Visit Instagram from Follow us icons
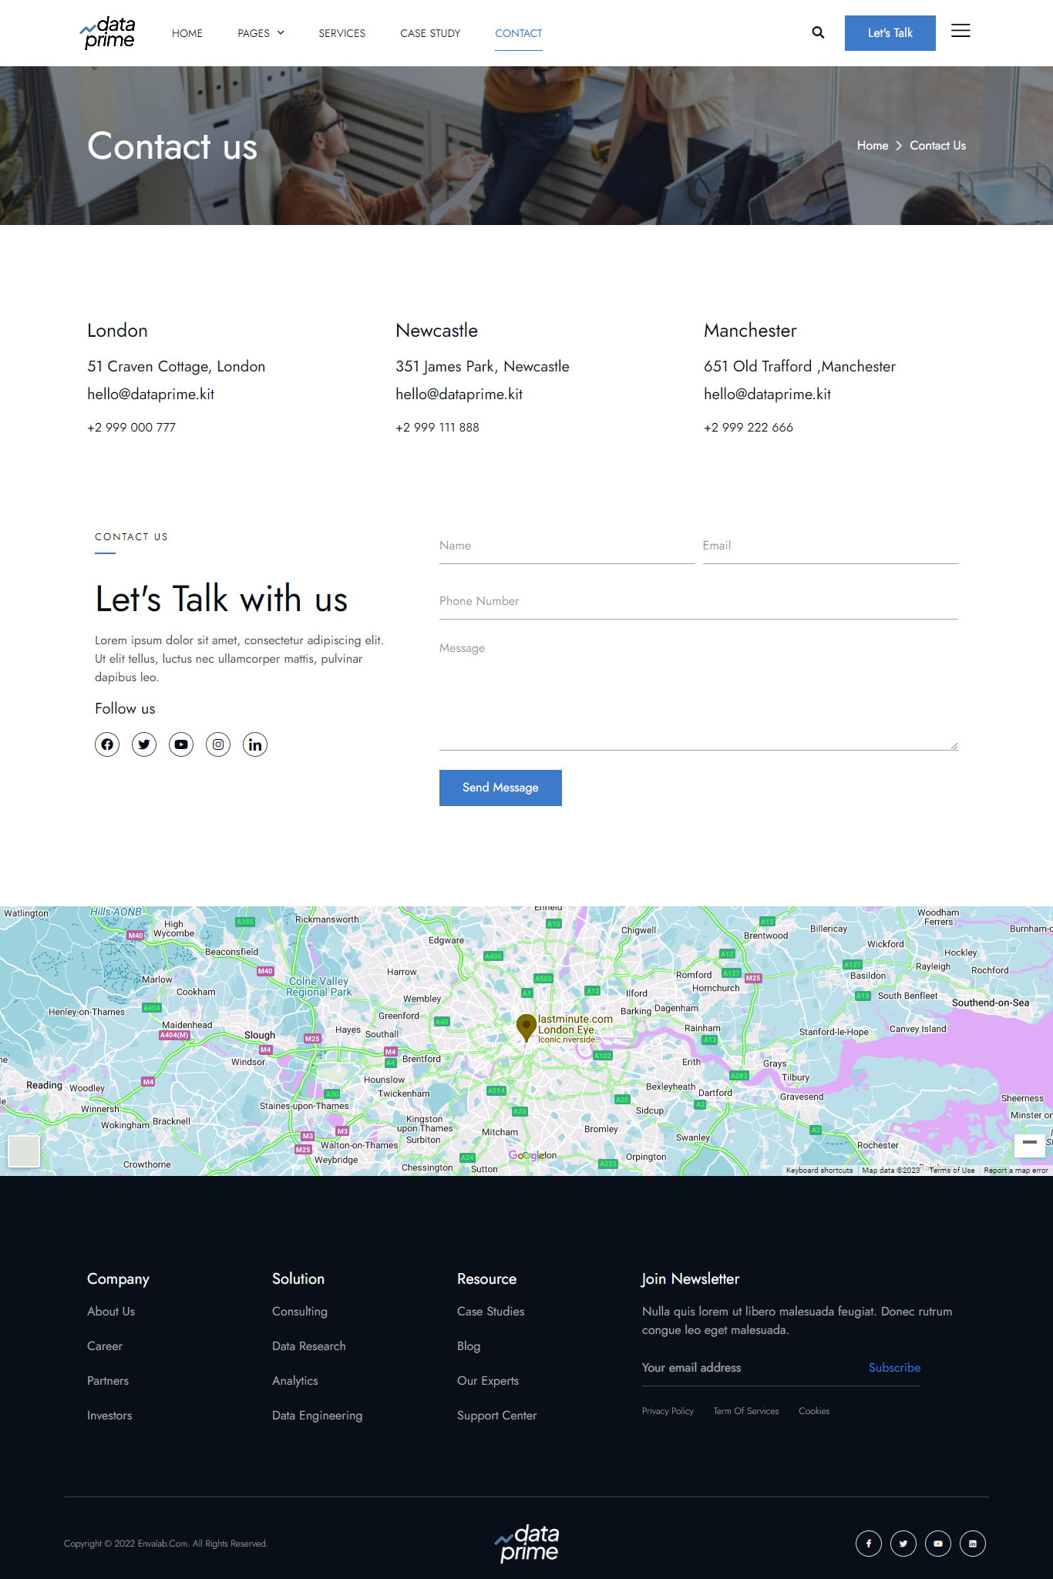 pyautogui.click(x=218, y=744)
